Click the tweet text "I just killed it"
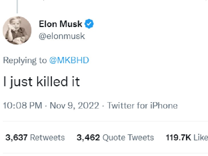The width and height of the screenshot is (208, 156). 41,82
